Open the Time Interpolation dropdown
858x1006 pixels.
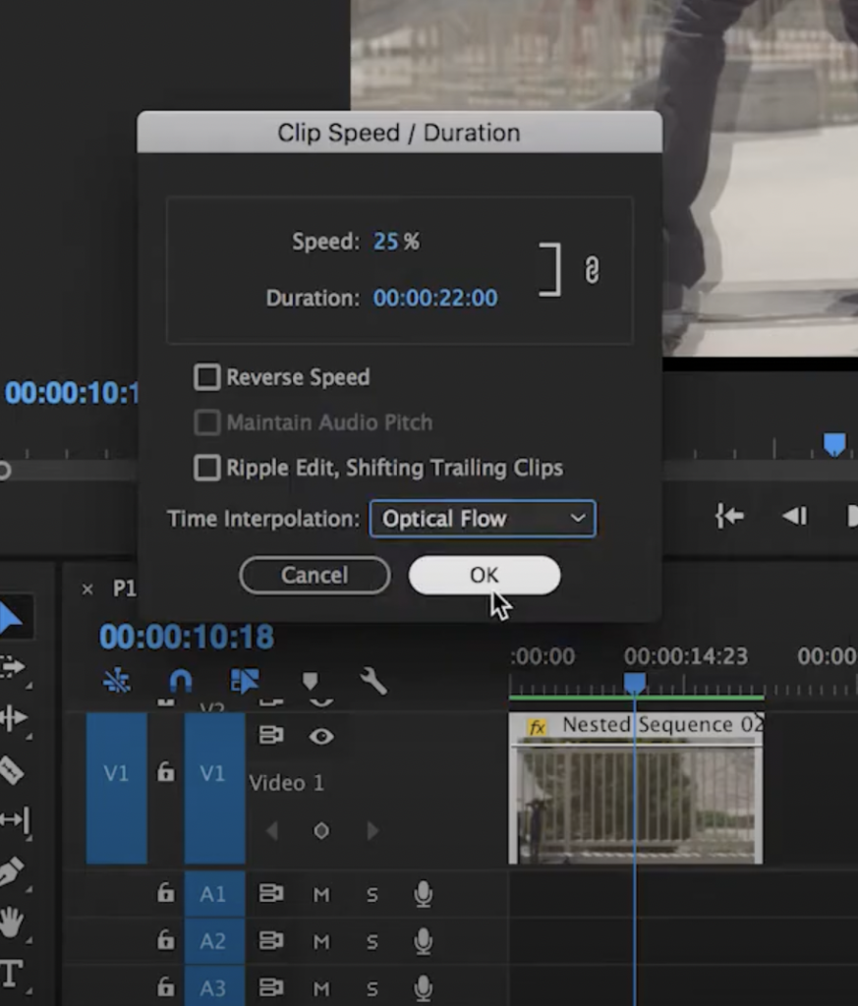click(483, 519)
